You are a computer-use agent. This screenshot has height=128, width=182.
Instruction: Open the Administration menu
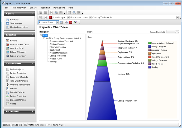tap(19, 8)
